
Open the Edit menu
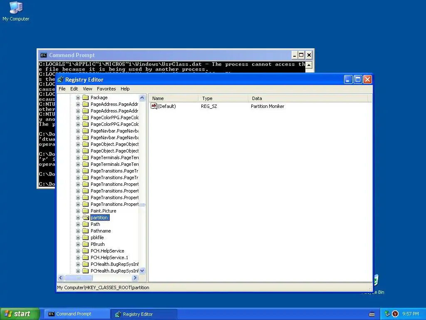tap(74, 89)
